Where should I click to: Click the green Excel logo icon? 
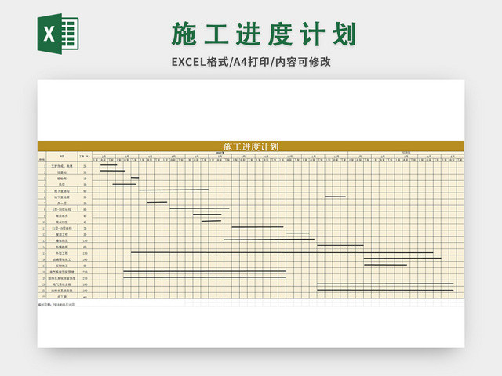pyautogui.click(x=58, y=34)
